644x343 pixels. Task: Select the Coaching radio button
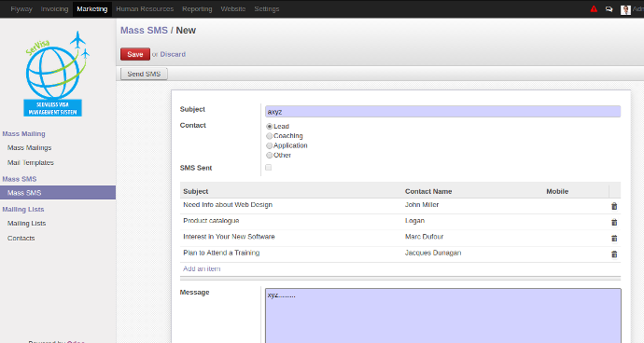click(x=269, y=136)
